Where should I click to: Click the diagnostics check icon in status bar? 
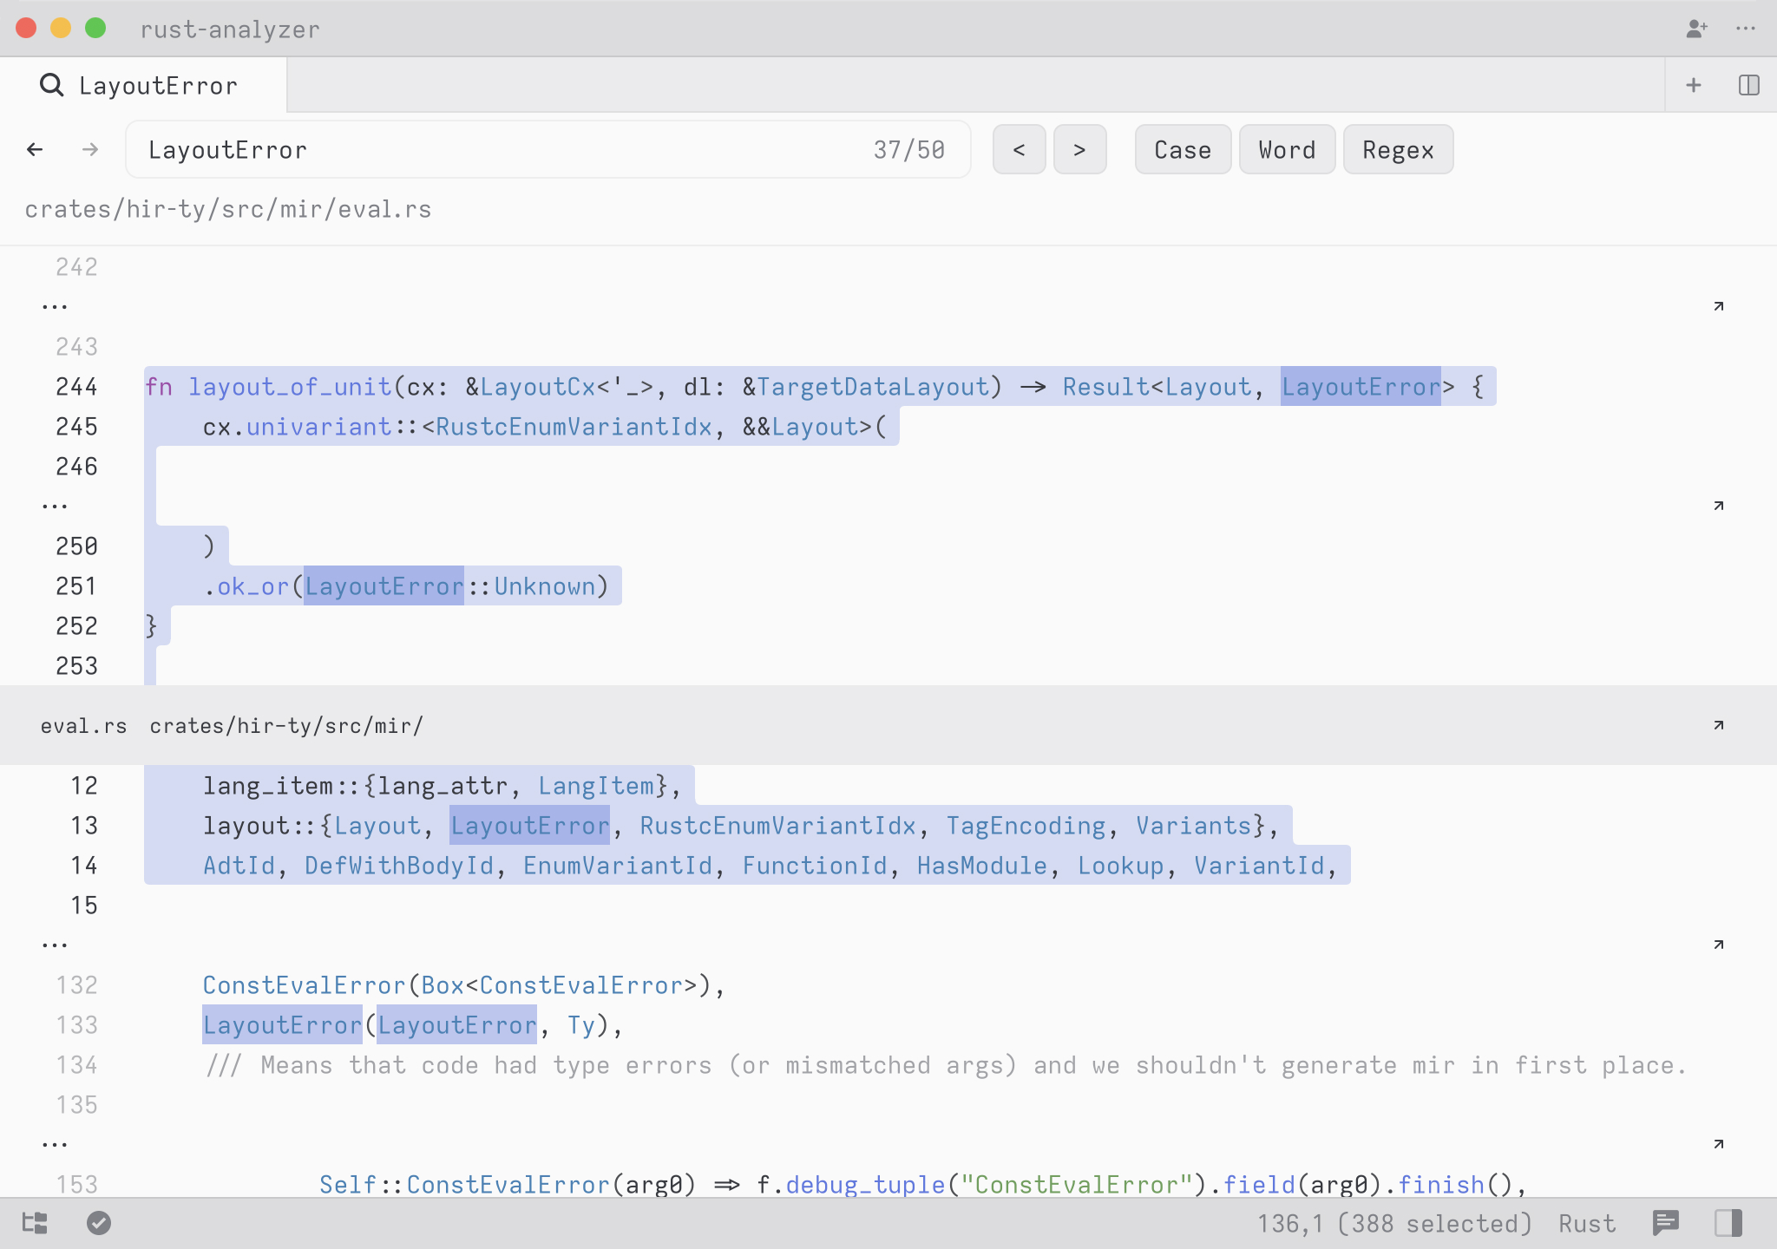click(x=98, y=1223)
